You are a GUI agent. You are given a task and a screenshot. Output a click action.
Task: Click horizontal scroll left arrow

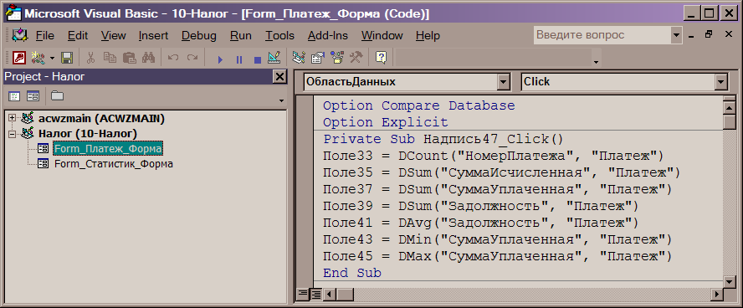[x=329, y=295]
